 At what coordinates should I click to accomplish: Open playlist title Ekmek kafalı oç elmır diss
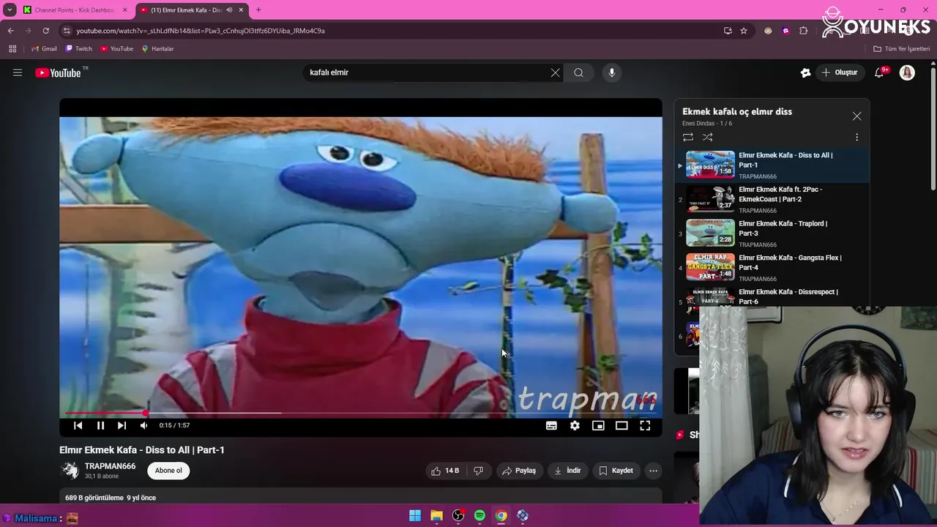737,111
